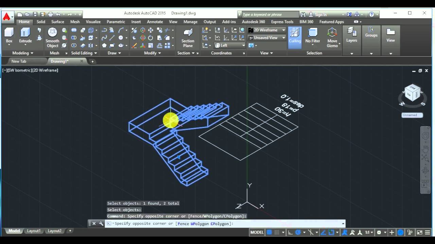Switch to the Annotate ribbon tab
The width and height of the screenshot is (435, 244).
tap(155, 22)
